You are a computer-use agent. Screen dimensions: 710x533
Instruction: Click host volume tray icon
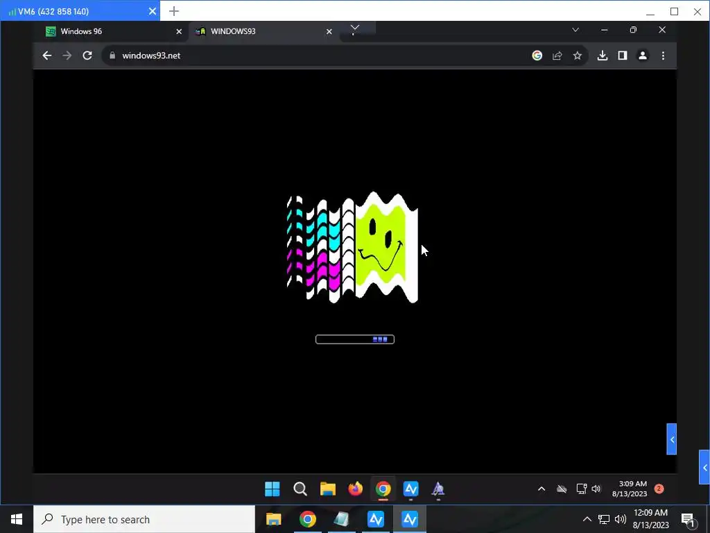coord(621,519)
